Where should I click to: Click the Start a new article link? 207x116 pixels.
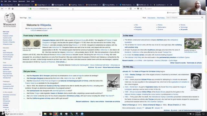point(97,101)
